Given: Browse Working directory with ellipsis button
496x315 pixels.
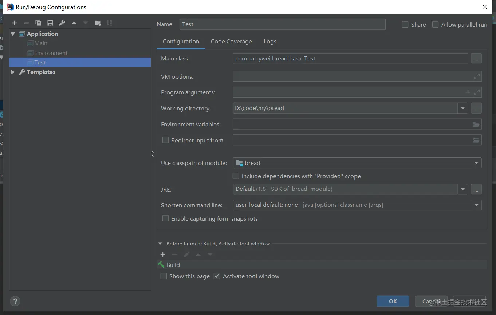Looking at the screenshot, I should [476, 108].
